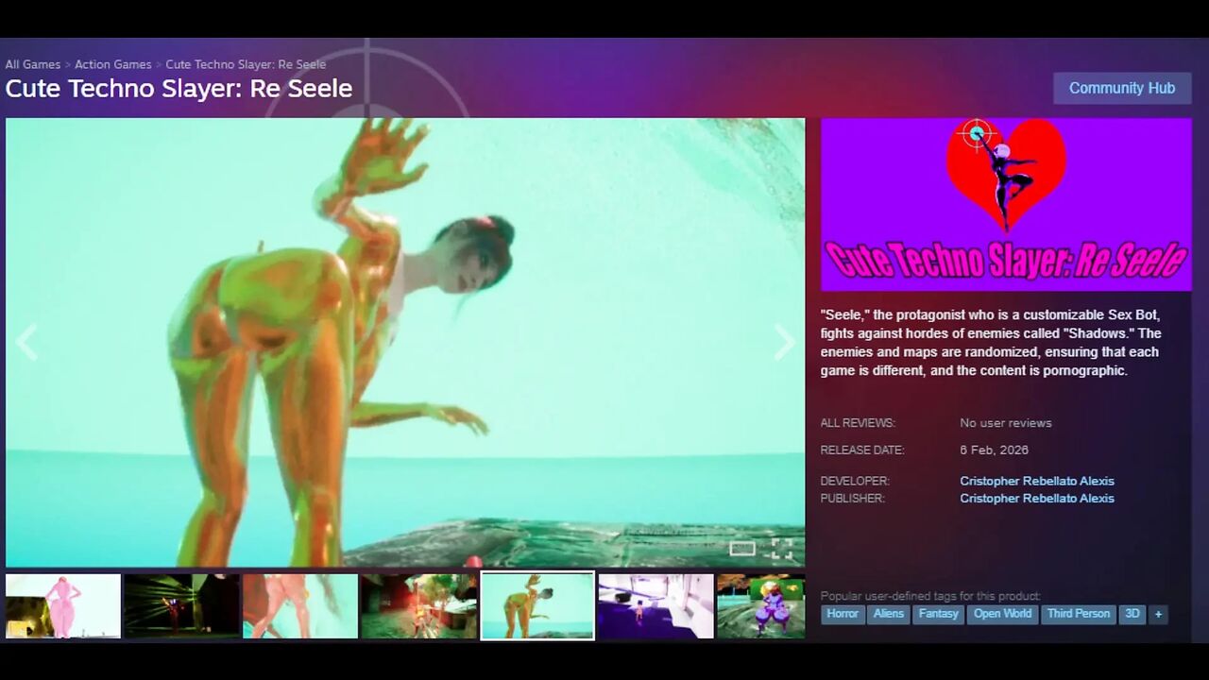This screenshot has height=680, width=1209.
Task: Select the first thumbnail with white background
Action: click(63, 606)
